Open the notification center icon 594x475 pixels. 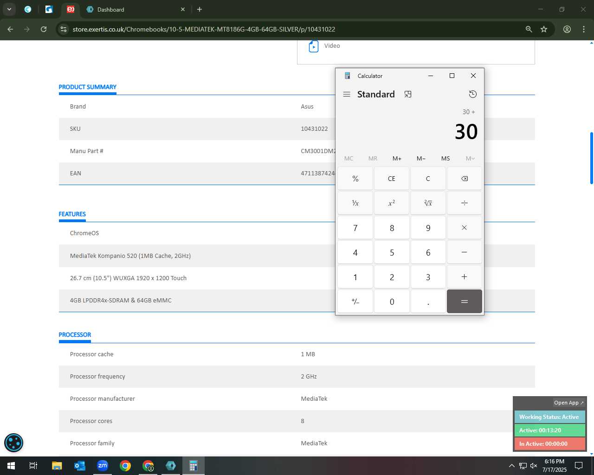coord(579,466)
